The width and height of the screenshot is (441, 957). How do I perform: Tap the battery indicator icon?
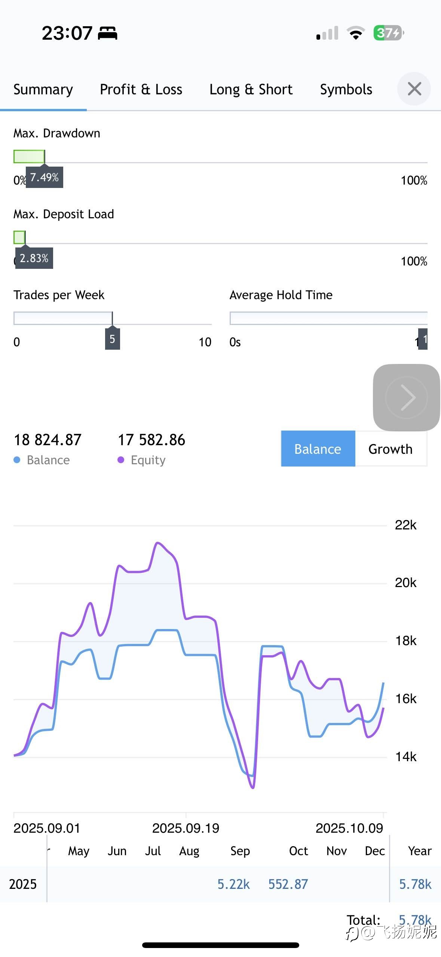pos(388,33)
